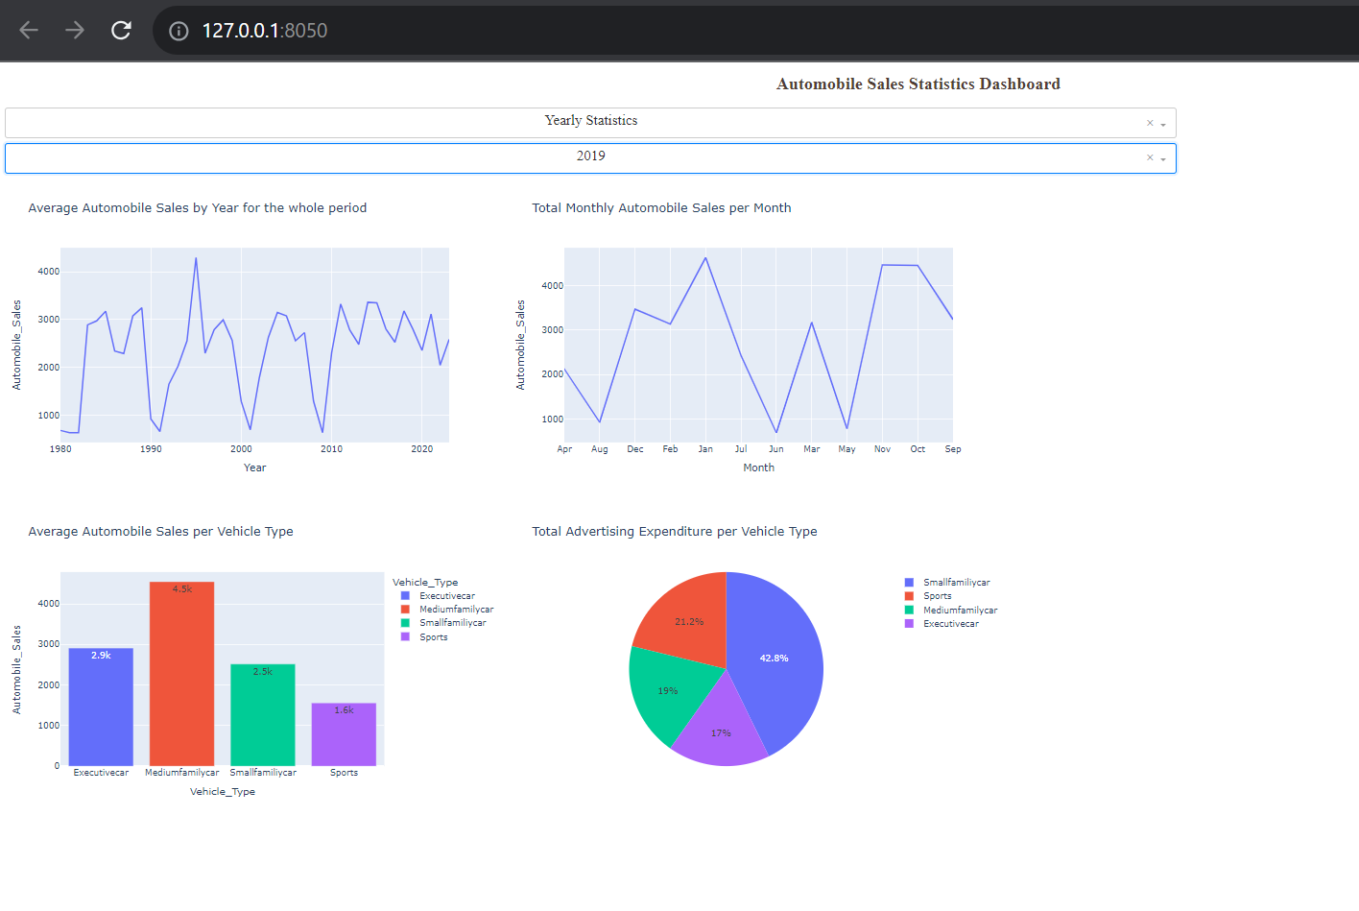Click the site info icon in the address bar
This screenshot has height=911, width=1359.
point(178,30)
